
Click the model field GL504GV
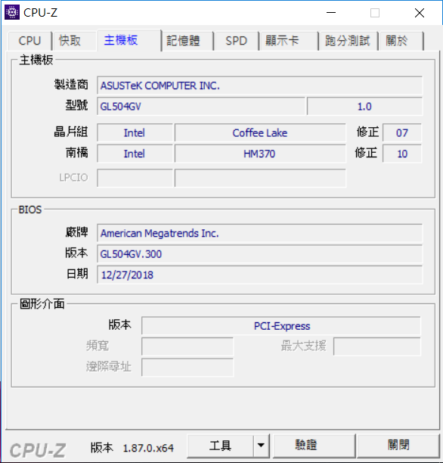(201, 107)
